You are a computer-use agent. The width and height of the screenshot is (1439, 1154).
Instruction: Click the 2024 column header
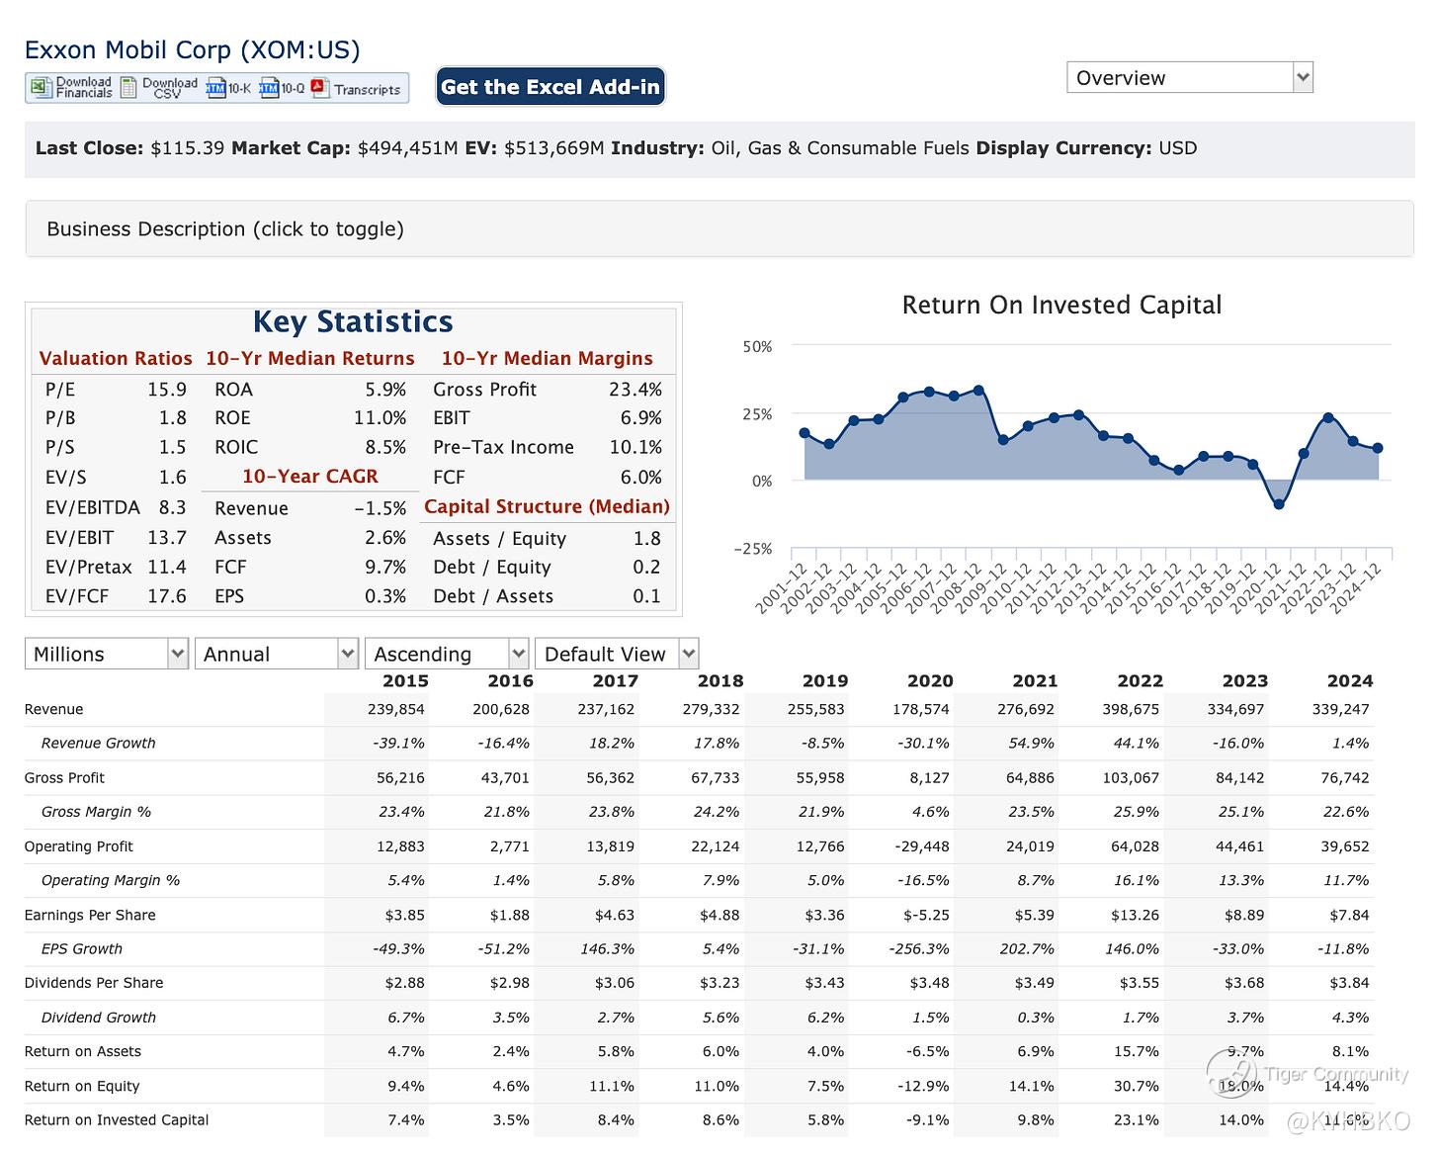coord(1349,680)
